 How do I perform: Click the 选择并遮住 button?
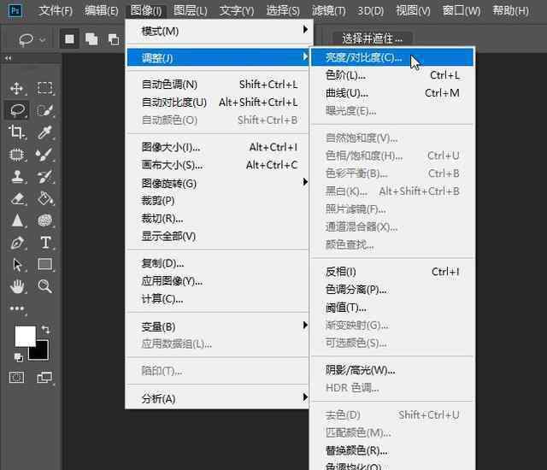click(x=373, y=38)
